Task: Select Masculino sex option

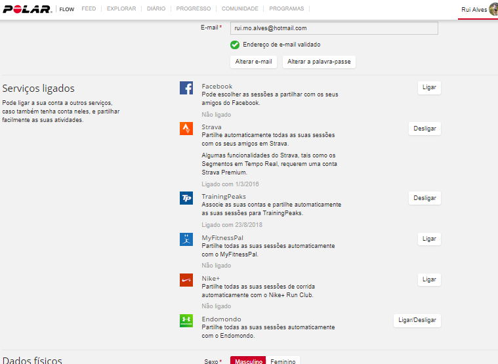Action: 249,361
